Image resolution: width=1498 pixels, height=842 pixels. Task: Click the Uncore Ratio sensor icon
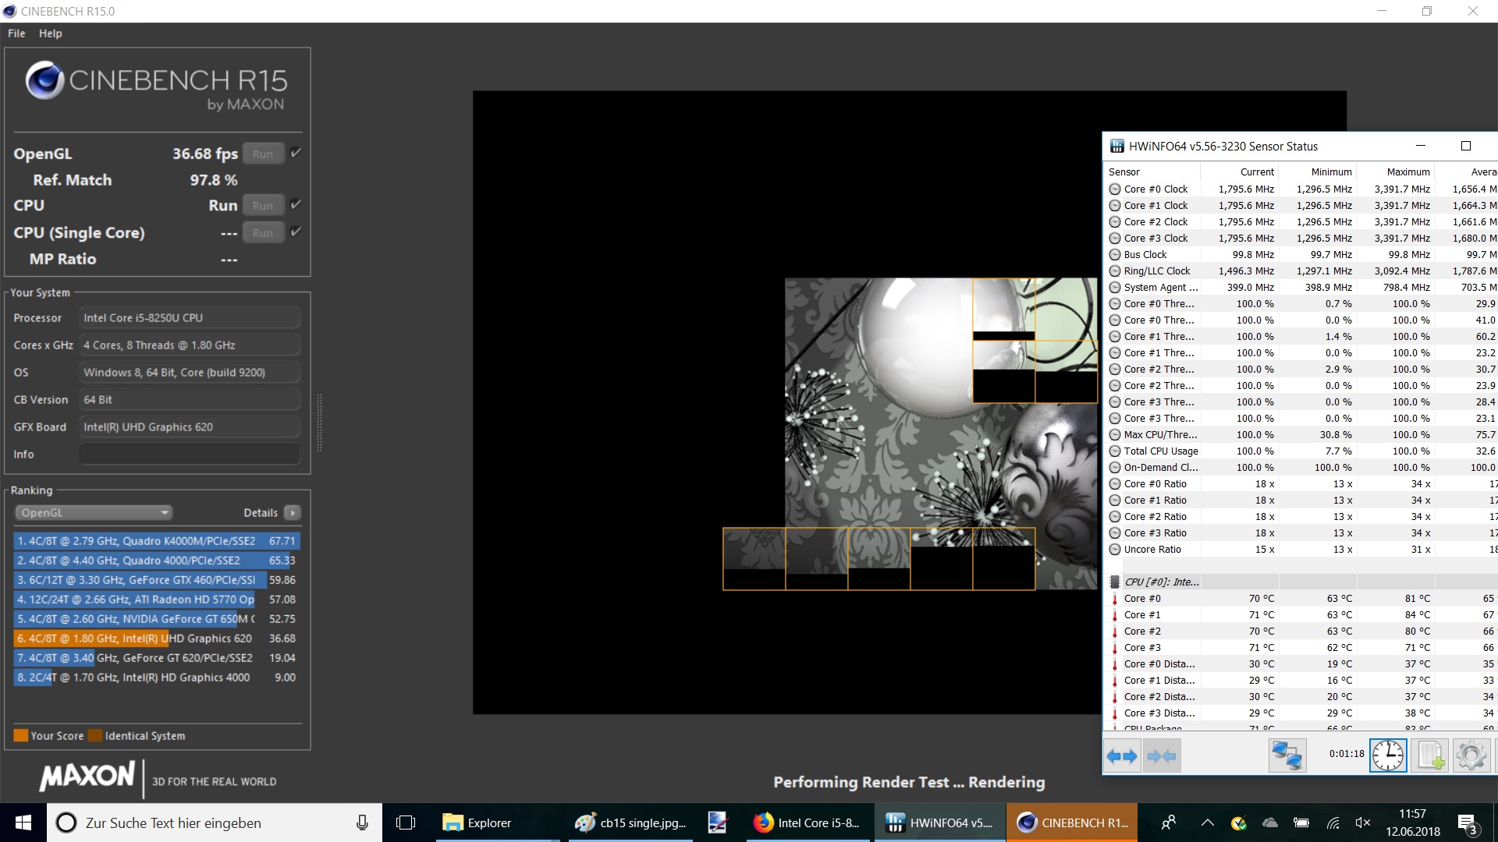(1115, 550)
